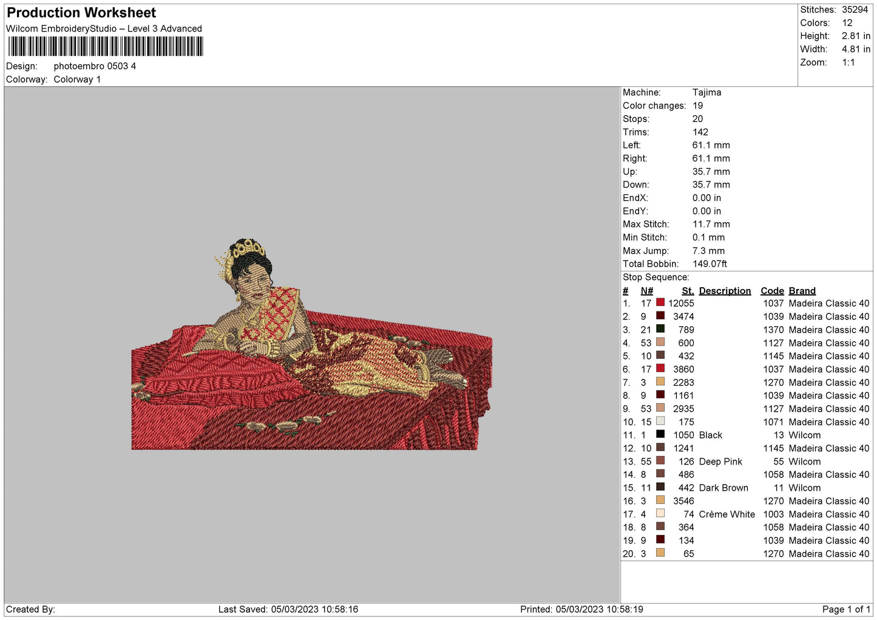
Task: Click stitch count '486' in row 14
Action: click(x=686, y=475)
